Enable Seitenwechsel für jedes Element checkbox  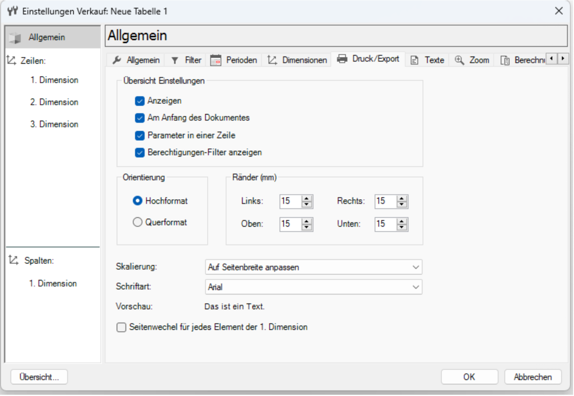pyautogui.click(x=121, y=327)
